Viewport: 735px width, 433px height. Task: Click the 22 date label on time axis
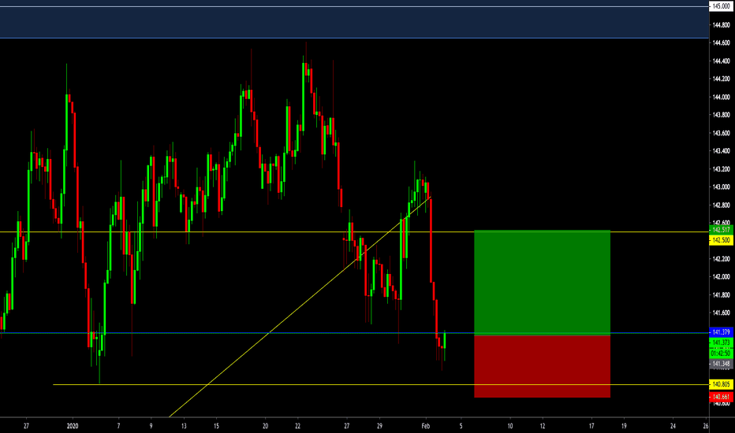click(297, 426)
